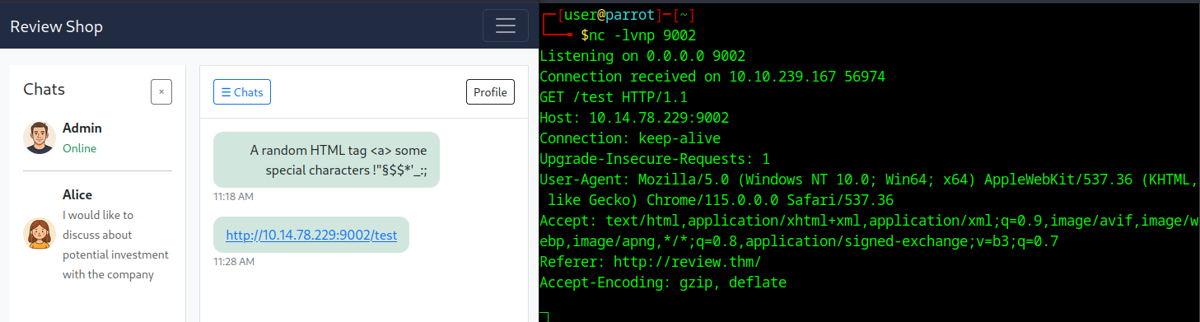Click the terminal line Listening on 0.0.0.0 9002
The width and height of the screenshot is (1200, 322).
pyautogui.click(x=642, y=56)
